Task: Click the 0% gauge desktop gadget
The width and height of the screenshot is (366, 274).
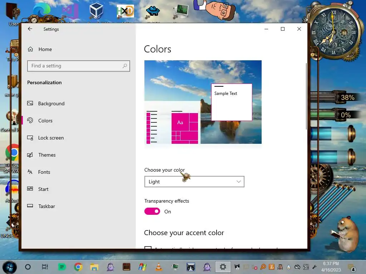Action: click(334, 115)
